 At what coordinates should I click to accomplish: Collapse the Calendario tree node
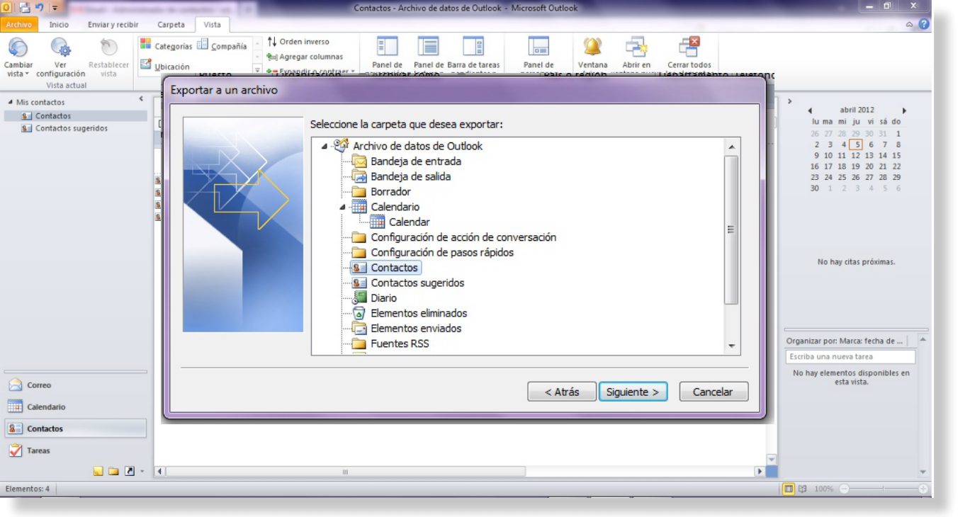pos(343,207)
